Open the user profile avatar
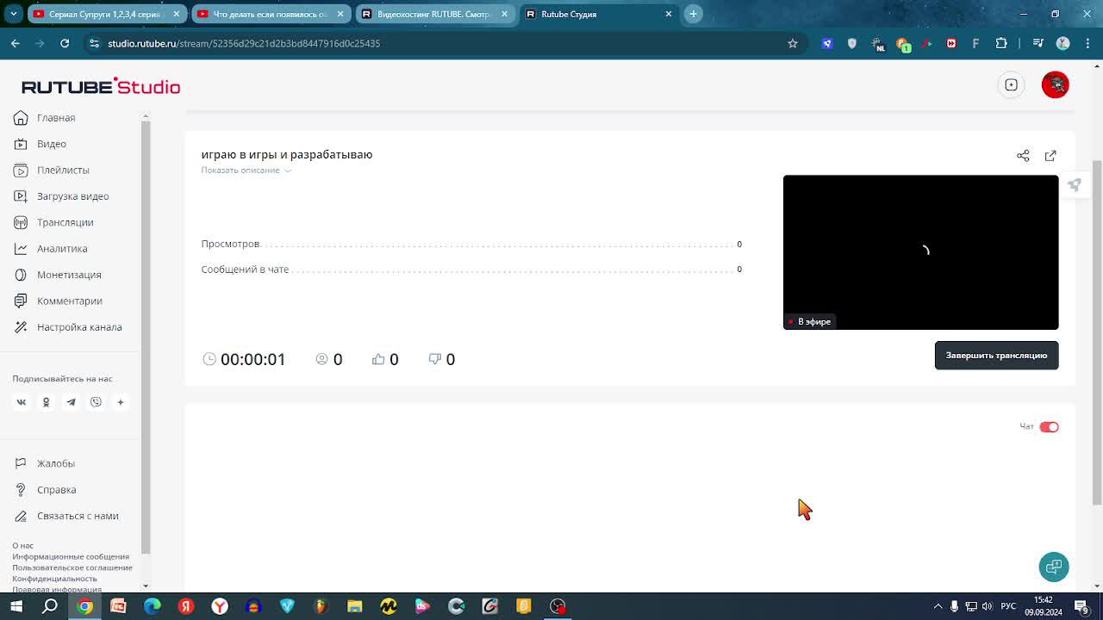 (x=1055, y=84)
